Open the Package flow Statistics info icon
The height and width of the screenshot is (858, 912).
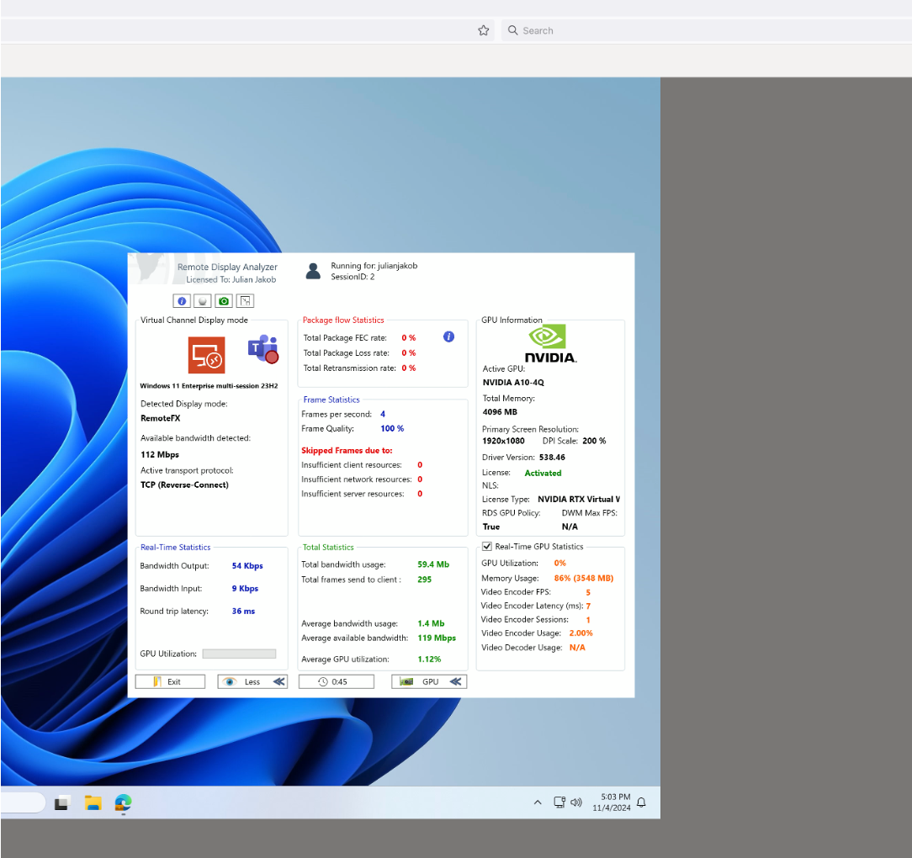pos(448,336)
